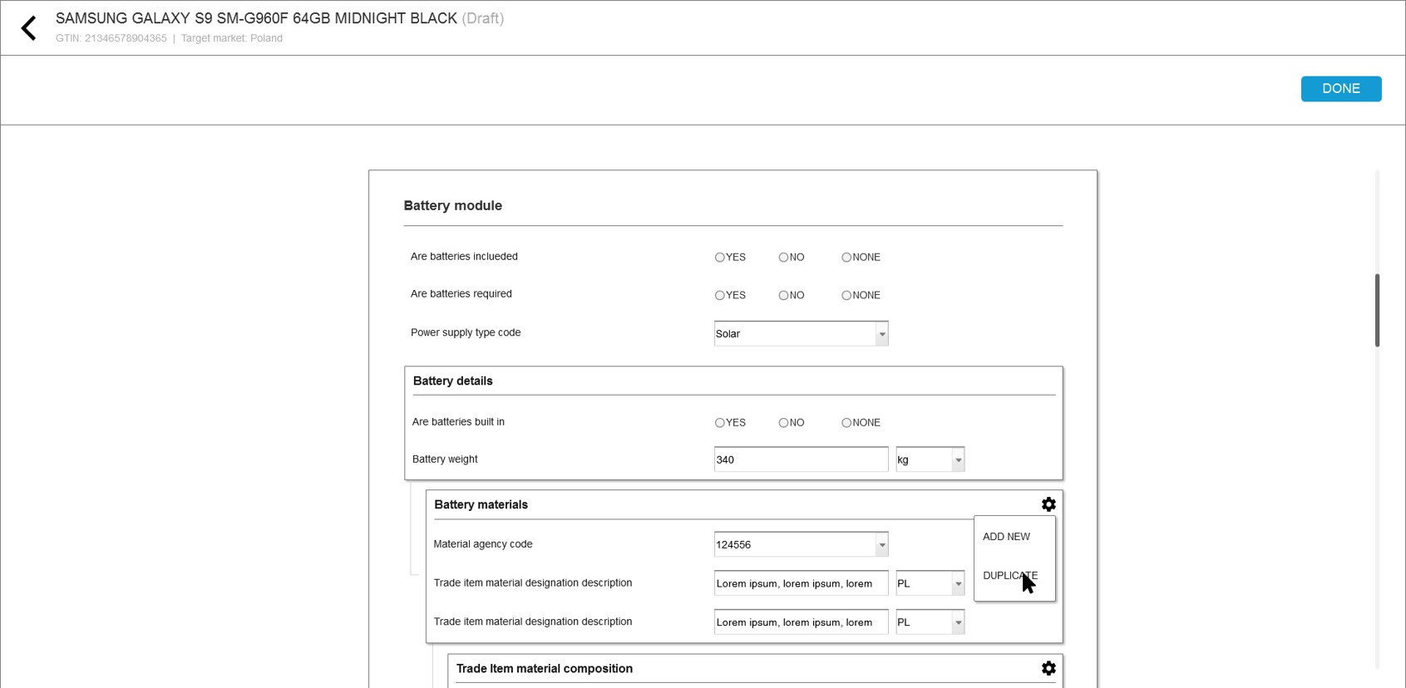Open first designation description language PL dropdown
This screenshot has height=688, width=1406.
(x=958, y=583)
